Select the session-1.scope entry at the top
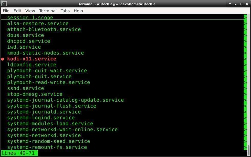251x157 pixels. point(30,17)
